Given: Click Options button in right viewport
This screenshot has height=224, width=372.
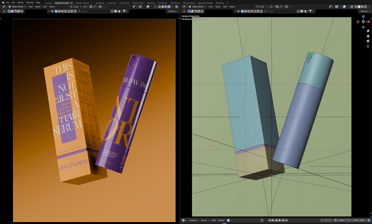Looking at the screenshot, I should pos(365,11).
